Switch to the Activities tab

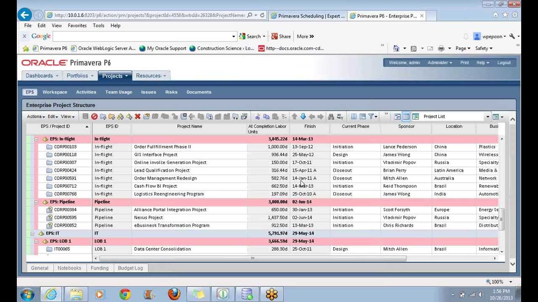coord(86,92)
